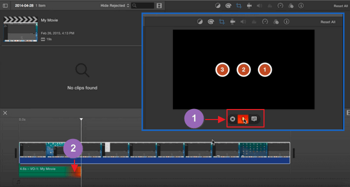350x187 pixels.
Task: Click the No clips found message
Action: [82, 87]
